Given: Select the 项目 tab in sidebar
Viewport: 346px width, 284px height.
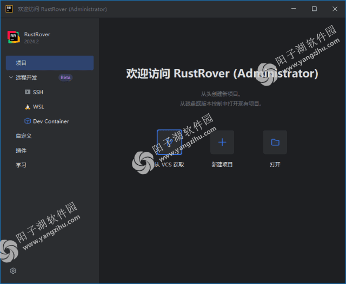Looking at the screenshot, I should click(x=50, y=63).
